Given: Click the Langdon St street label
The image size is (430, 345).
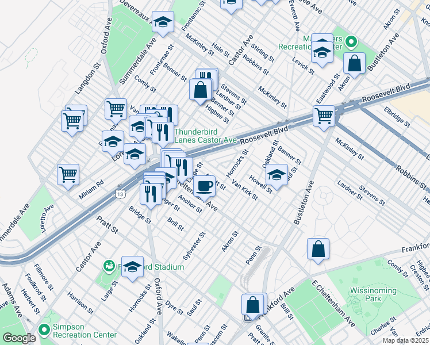Looking at the screenshot, I should [x=88, y=78].
